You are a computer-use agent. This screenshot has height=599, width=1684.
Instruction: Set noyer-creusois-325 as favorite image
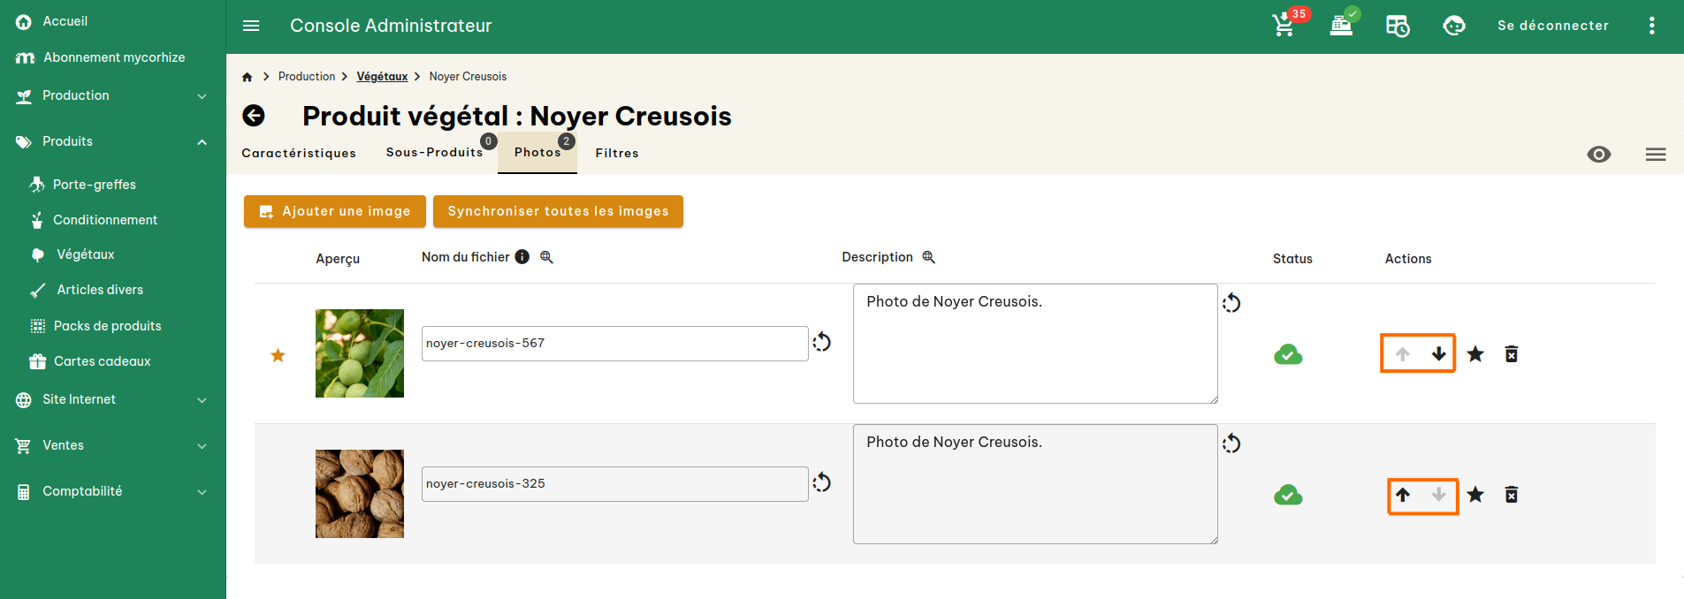coord(1475,495)
